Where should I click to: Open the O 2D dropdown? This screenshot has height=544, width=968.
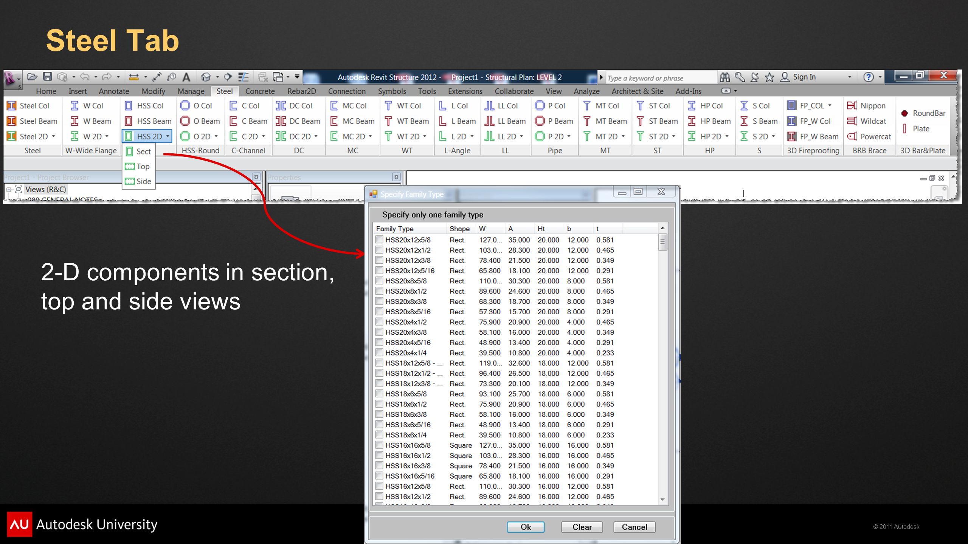[216, 136]
